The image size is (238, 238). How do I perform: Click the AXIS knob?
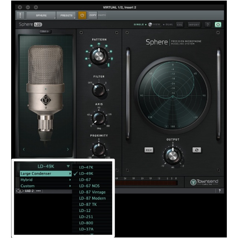tap(99, 118)
